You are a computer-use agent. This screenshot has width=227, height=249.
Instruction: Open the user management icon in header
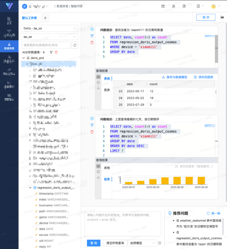(173, 6)
